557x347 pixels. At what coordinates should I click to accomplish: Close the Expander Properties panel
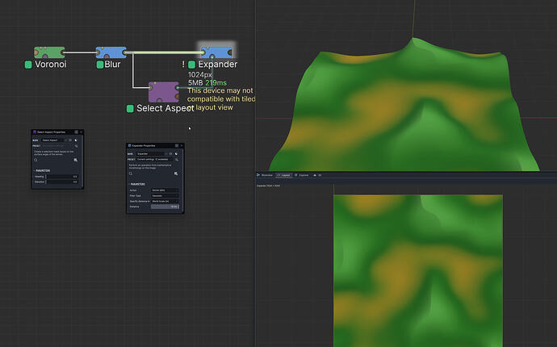(182, 145)
